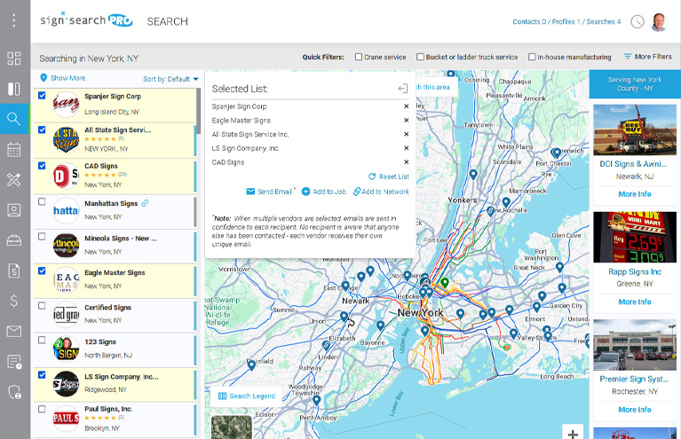Click the satellite map view thumbnail

(x=232, y=427)
